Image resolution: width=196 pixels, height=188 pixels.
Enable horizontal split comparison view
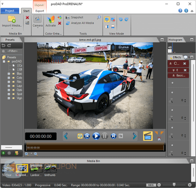[113, 27]
